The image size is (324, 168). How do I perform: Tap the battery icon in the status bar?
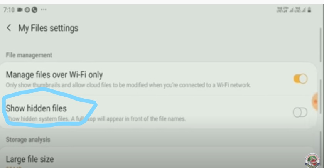point(309,10)
